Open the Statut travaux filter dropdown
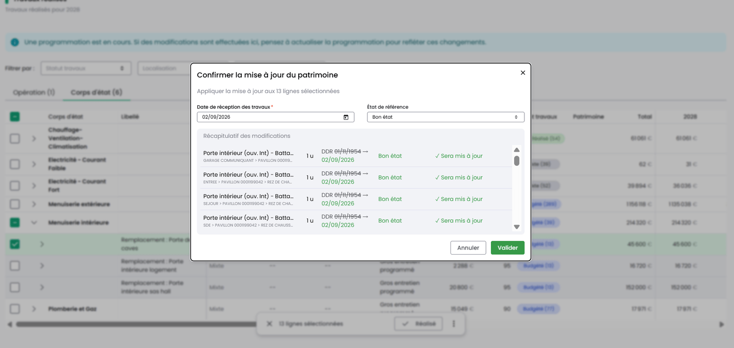 86,68
